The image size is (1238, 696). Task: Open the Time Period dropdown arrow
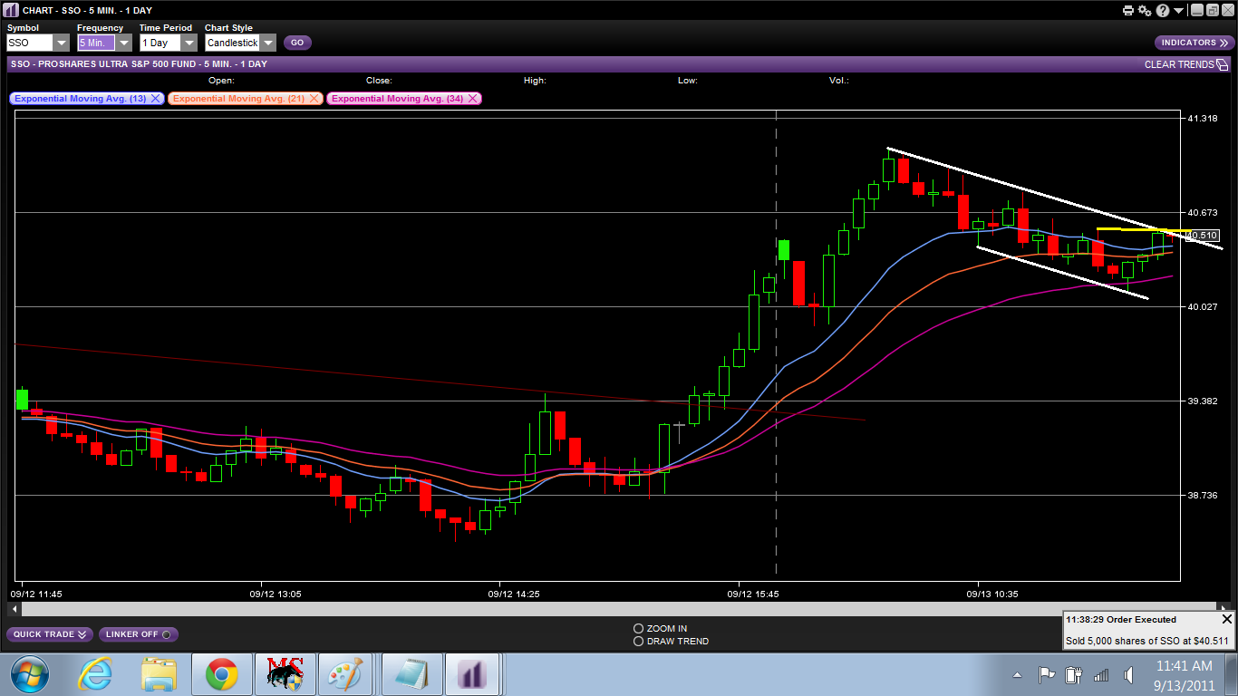(x=189, y=43)
